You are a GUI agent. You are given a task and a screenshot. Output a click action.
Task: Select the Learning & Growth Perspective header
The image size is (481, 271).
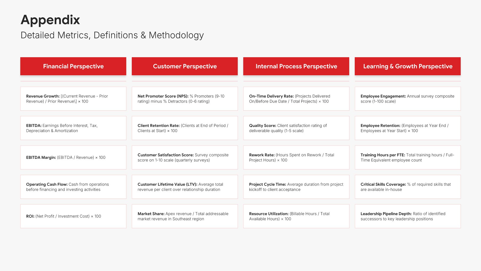tap(408, 66)
